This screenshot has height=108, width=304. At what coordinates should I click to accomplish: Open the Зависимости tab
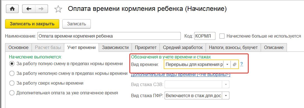point(115,48)
